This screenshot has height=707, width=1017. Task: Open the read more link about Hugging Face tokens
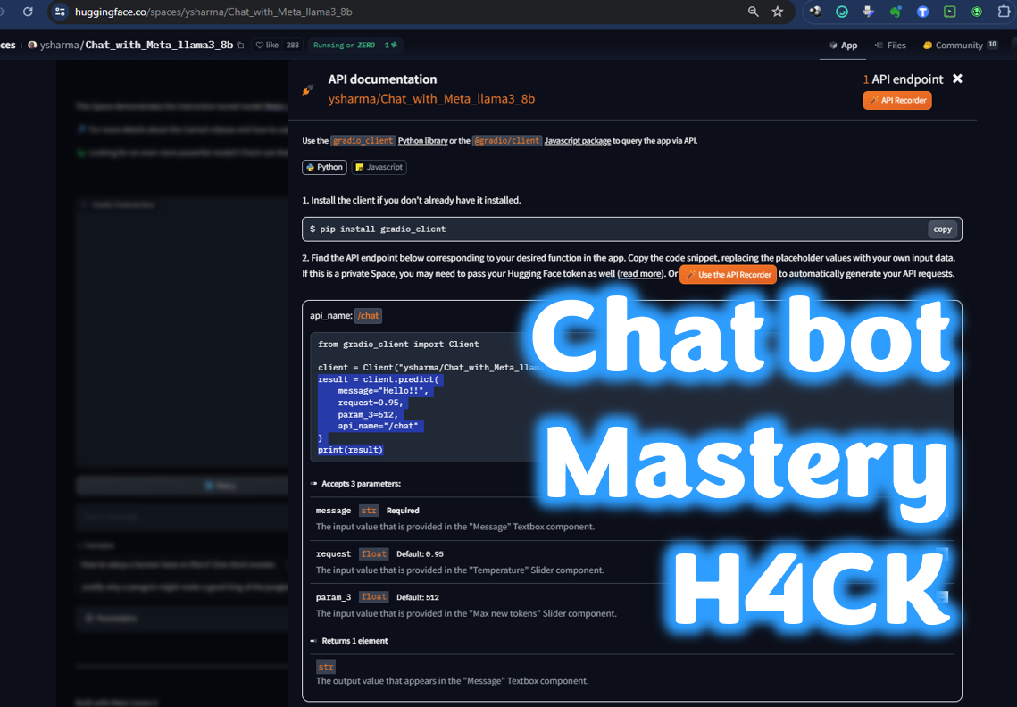coord(639,274)
